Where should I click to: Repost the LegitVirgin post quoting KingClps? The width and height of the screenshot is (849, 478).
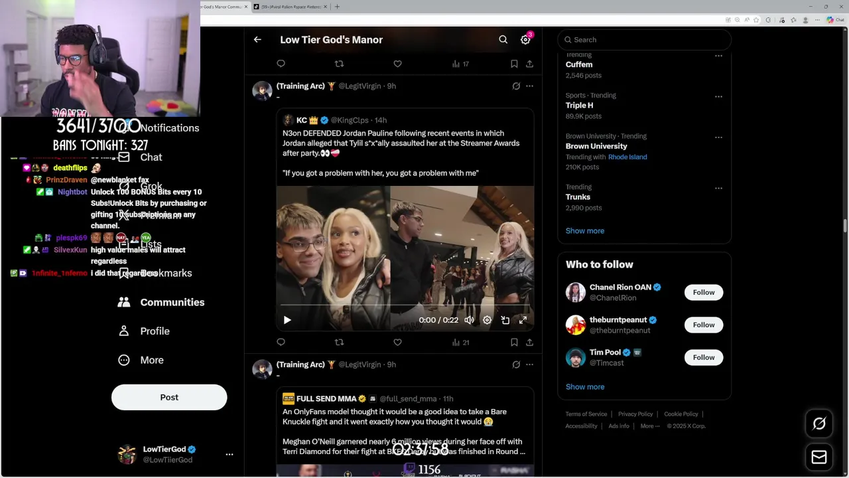[339, 343]
